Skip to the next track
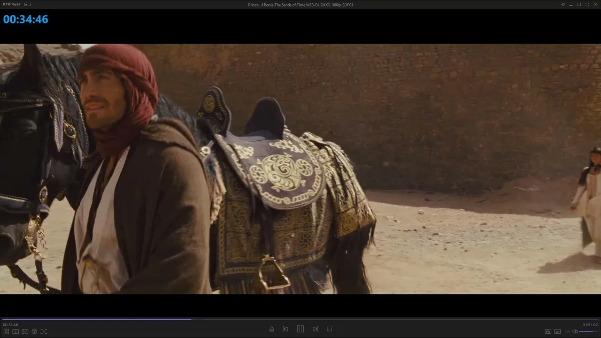The image size is (601, 338). pyautogui.click(x=316, y=329)
